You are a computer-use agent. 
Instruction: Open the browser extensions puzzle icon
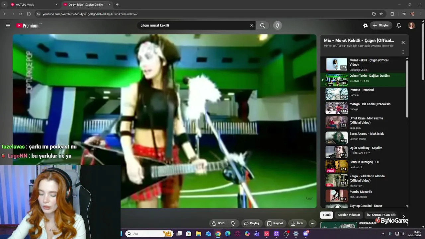(x=392, y=14)
